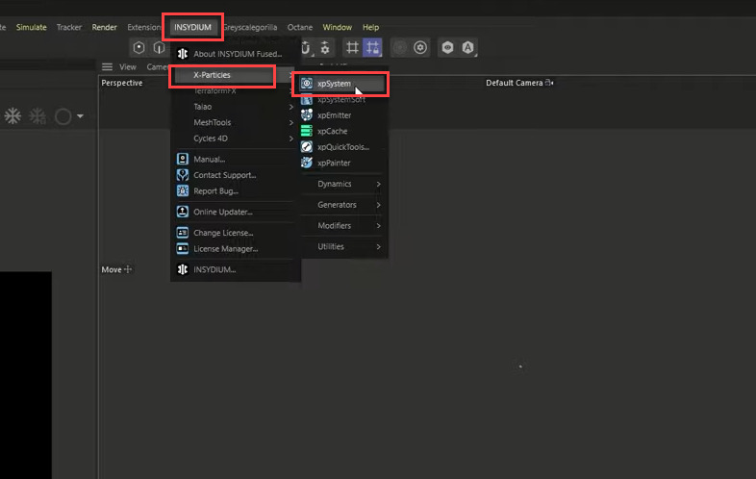Viewport: 756px width, 479px height.
Task: Toggle the workplane grid icon
Action: [352, 47]
